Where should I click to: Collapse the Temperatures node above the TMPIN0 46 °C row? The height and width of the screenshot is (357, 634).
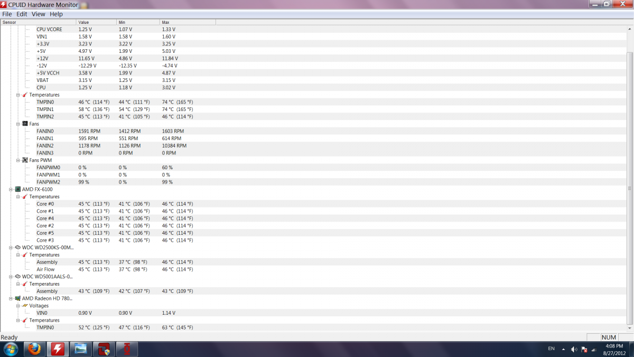click(x=17, y=95)
